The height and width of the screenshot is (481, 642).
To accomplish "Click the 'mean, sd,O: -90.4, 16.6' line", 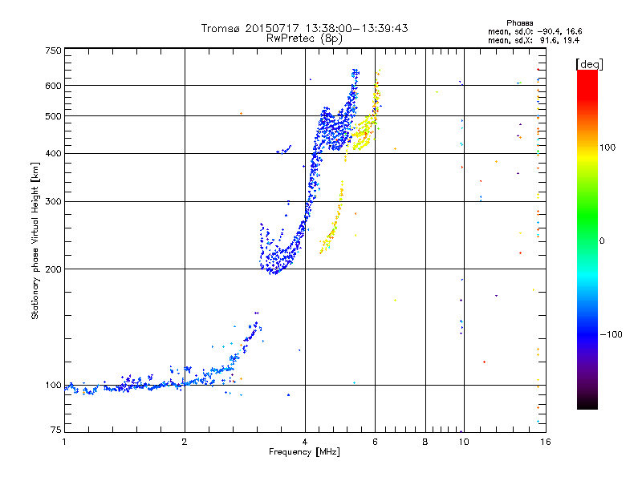I will click(534, 31).
